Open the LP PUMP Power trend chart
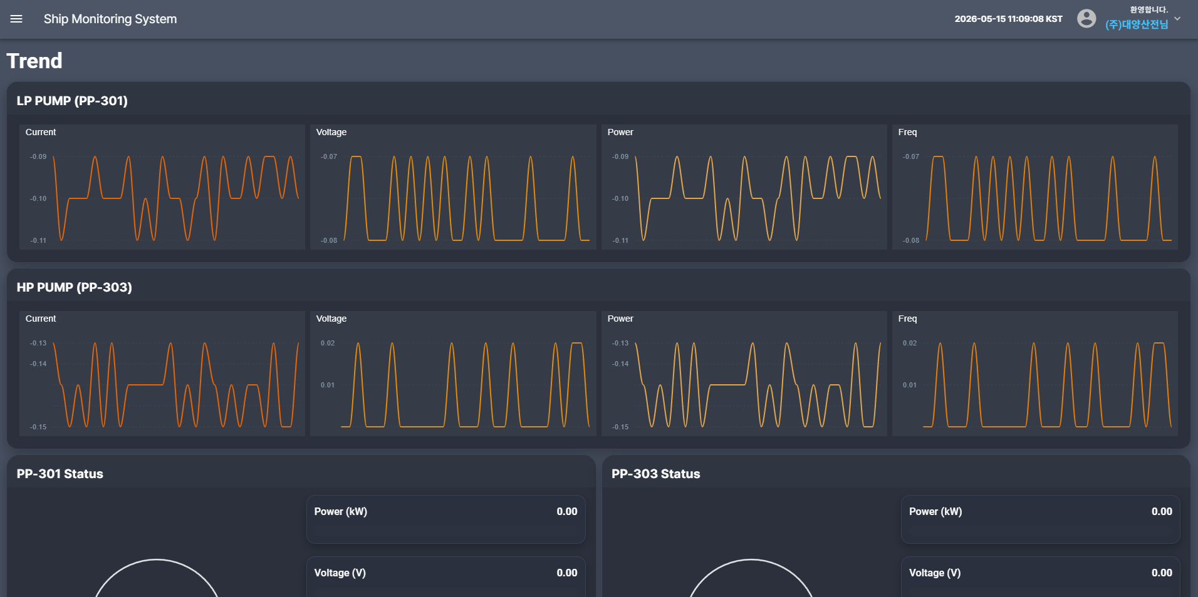1198x597 pixels. (744, 187)
